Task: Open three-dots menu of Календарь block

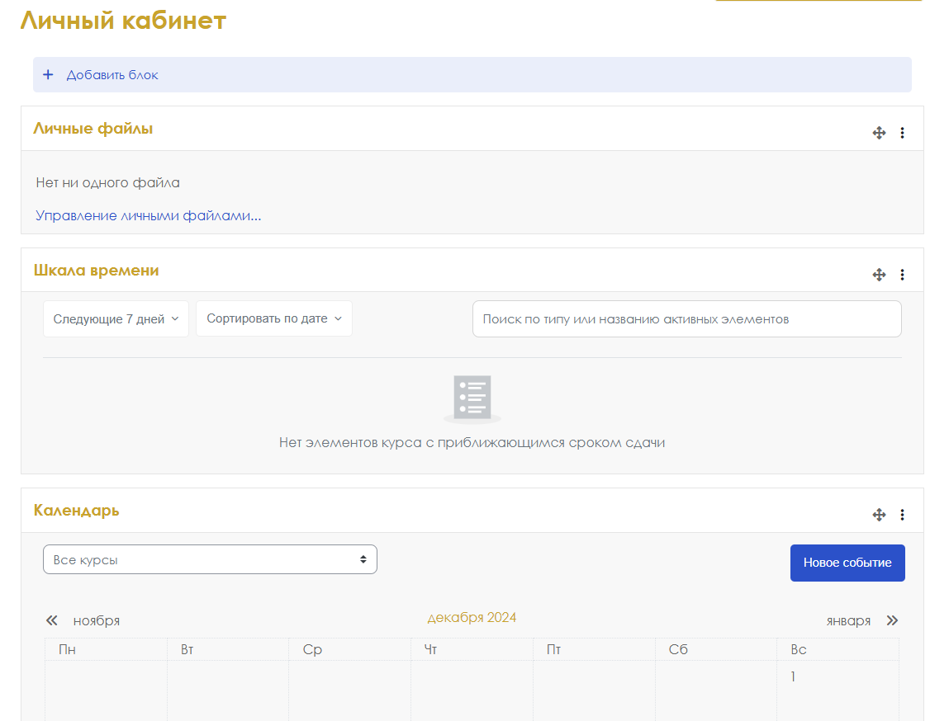Action: [x=902, y=515]
